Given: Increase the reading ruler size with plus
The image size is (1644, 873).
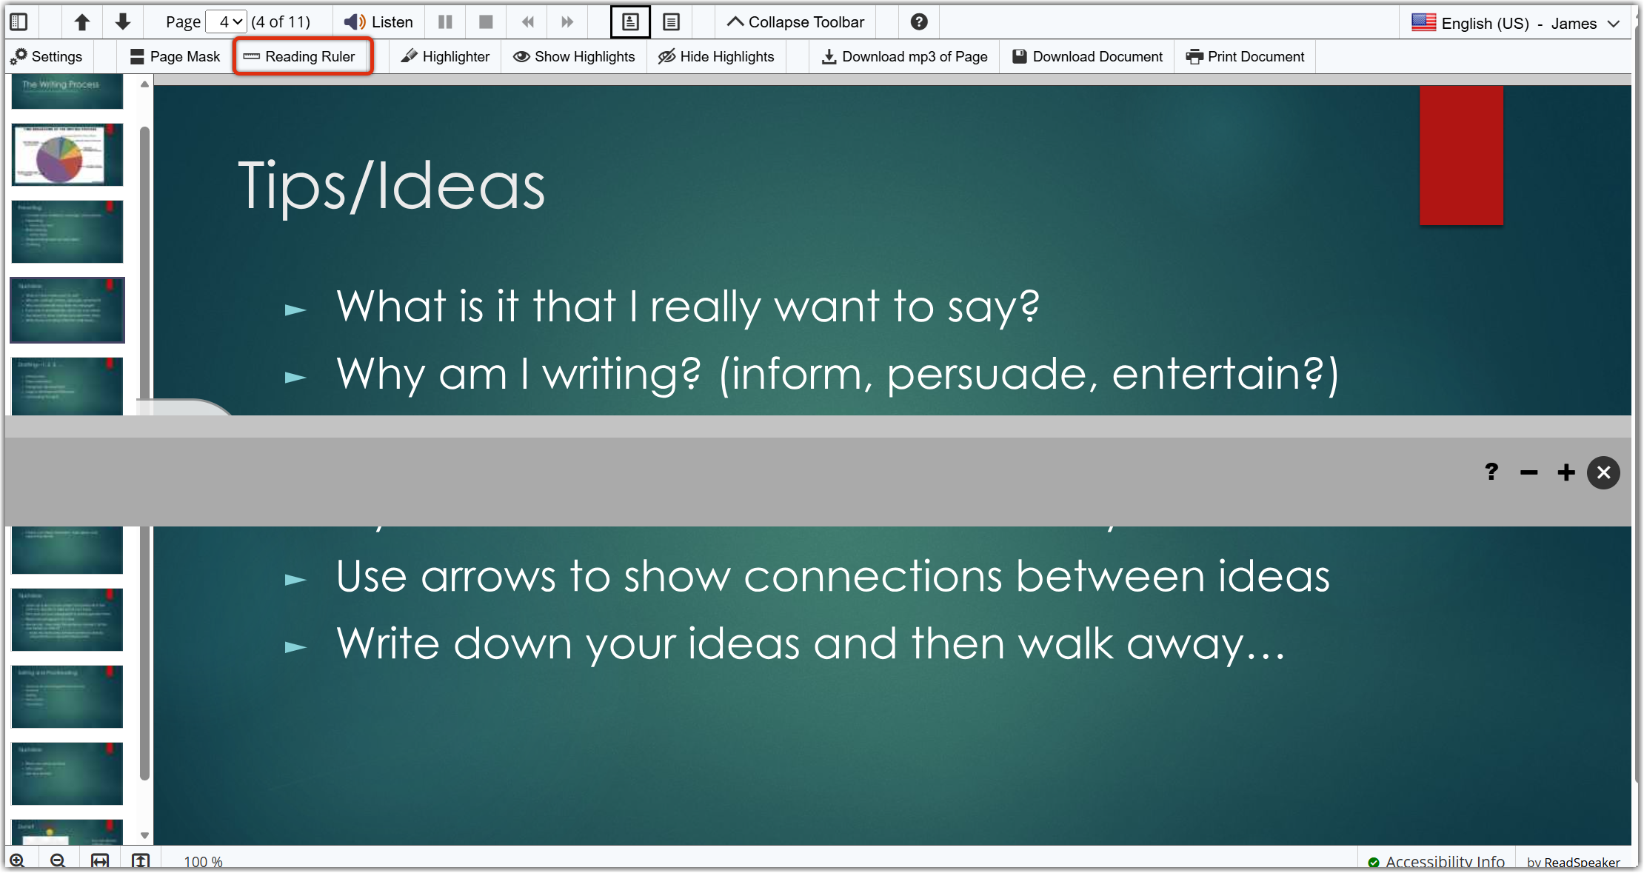Looking at the screenshot, I should 1566,472.
